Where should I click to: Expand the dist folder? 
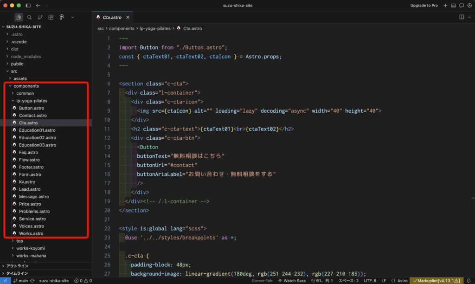(14, 49)
